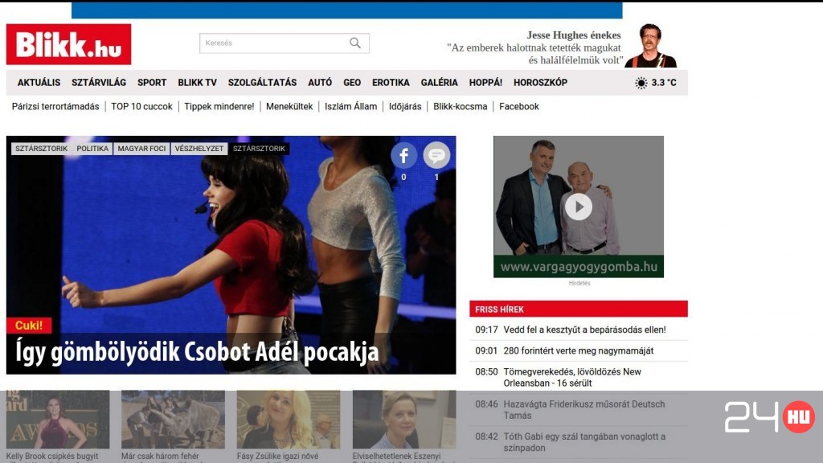Open the POLITIKA tab above the featured image
The height and width of the screenshot is (463, 823).
pos(92,148)
